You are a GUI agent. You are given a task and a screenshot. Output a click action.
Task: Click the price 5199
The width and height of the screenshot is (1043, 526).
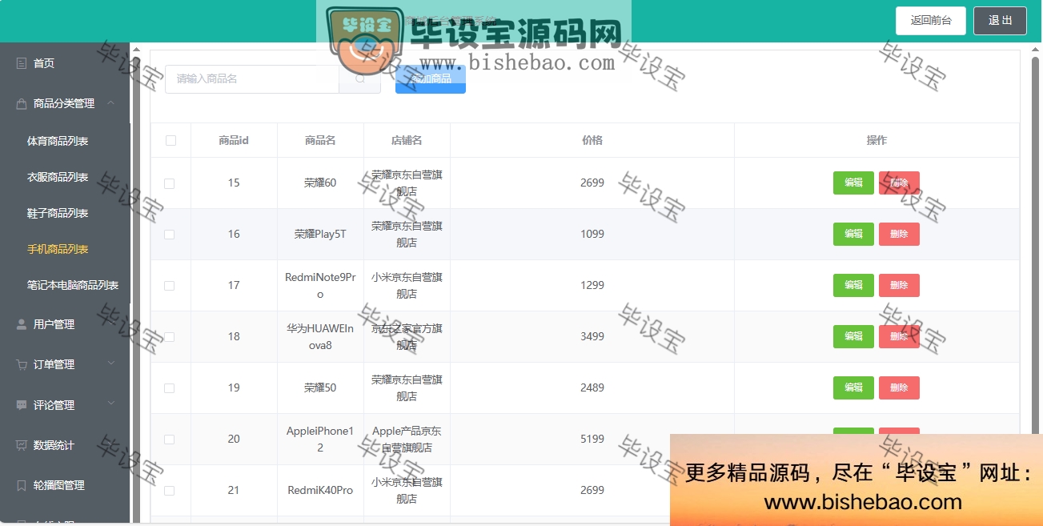click(x=592, y=440)
